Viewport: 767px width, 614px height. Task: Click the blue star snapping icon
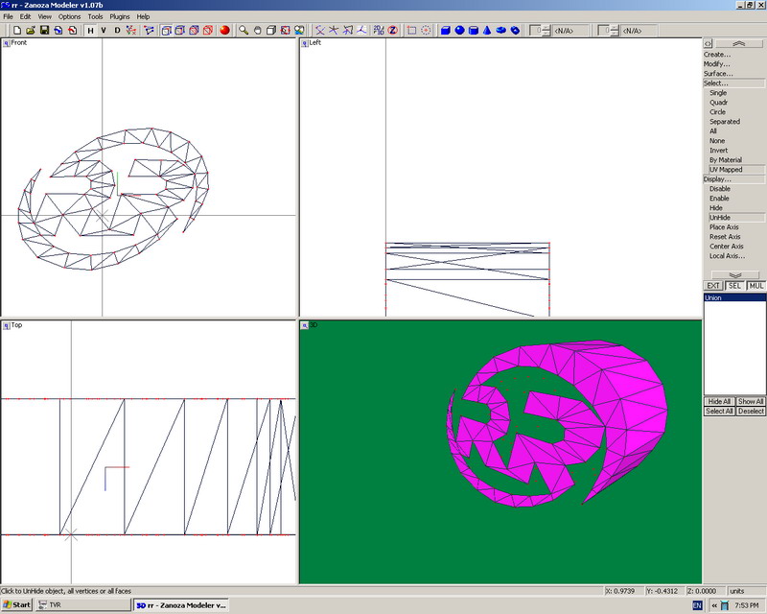[334, 31]
